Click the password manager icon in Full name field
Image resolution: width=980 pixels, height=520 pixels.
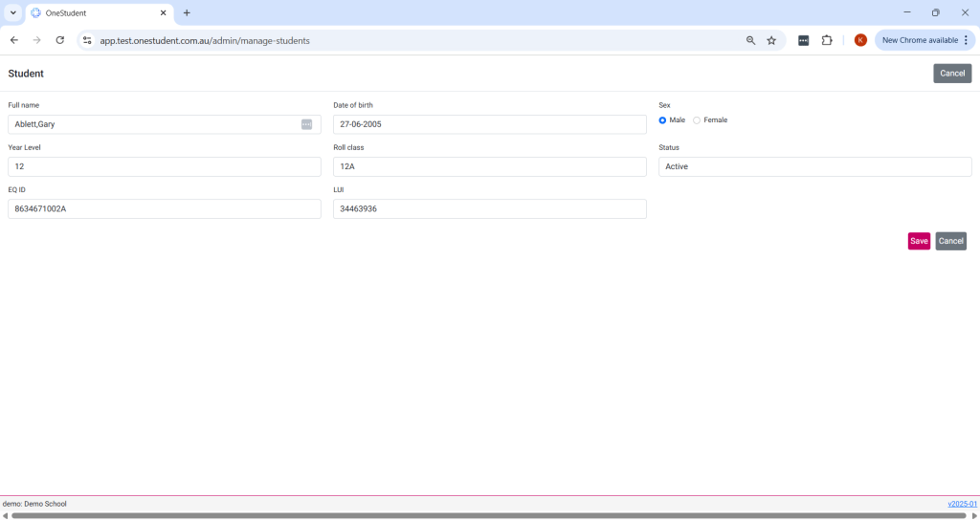[306, 124]
